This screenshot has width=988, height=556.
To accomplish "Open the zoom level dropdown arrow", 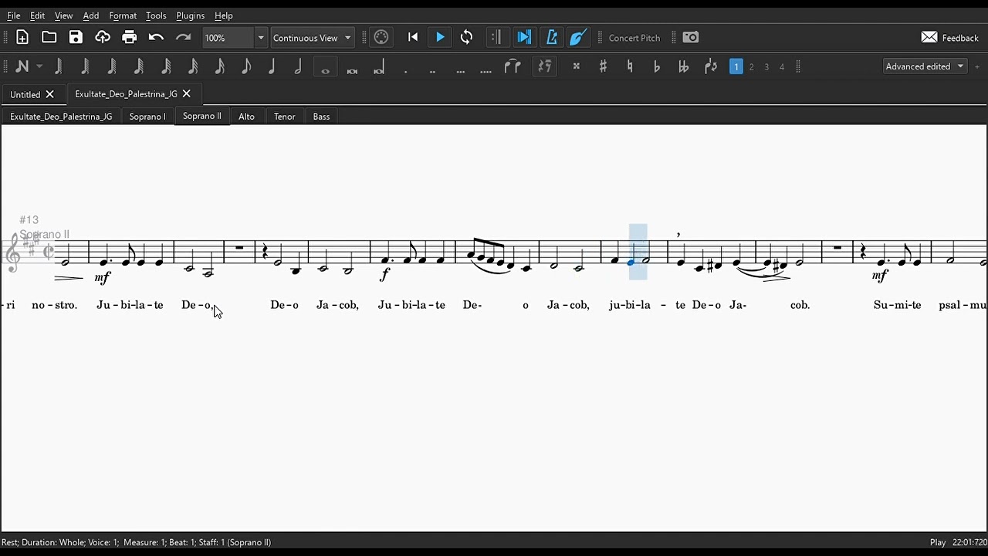I will pyautogui.click(x=261, y=38).
